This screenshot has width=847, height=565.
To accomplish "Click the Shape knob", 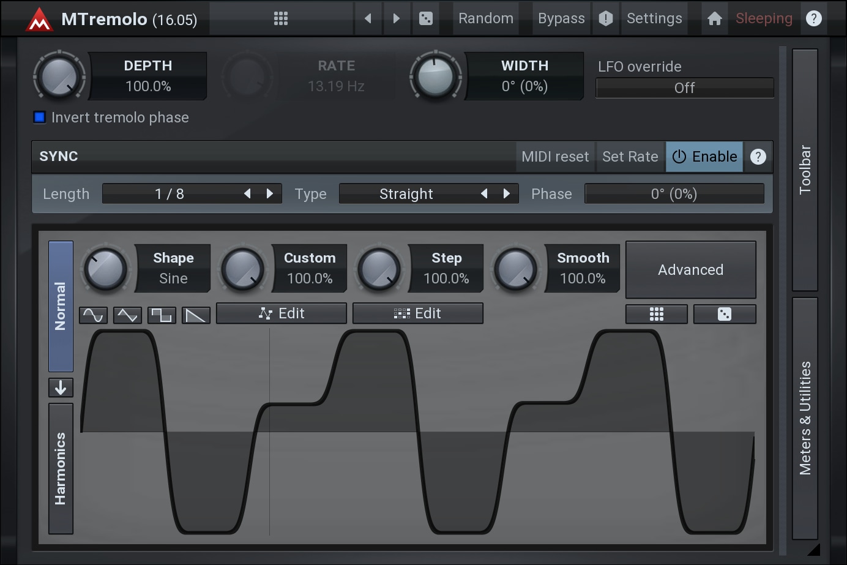I will coord(106,269).
